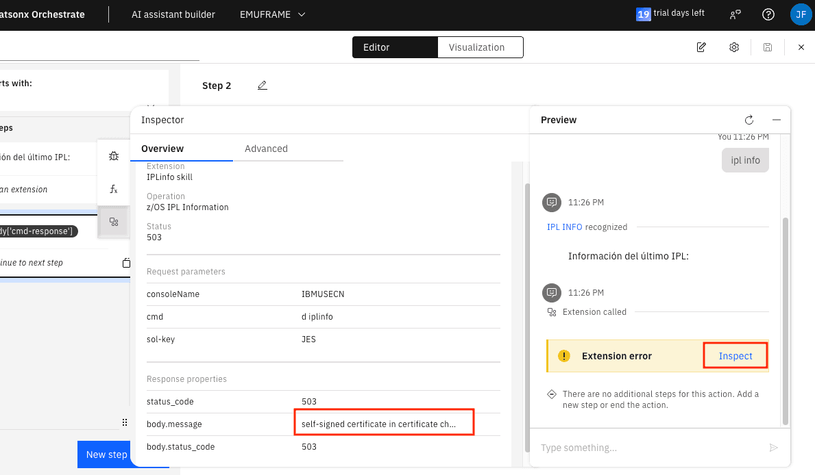Restart the preview conversation with refresh icon
This screenshot has width=815, height=475.
(749, 120)
